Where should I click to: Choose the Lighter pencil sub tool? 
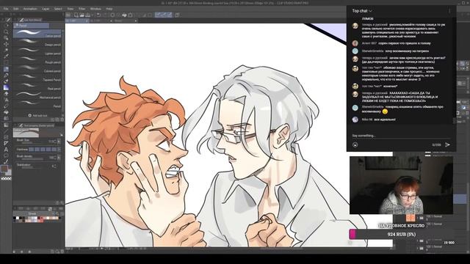(37, 51)
